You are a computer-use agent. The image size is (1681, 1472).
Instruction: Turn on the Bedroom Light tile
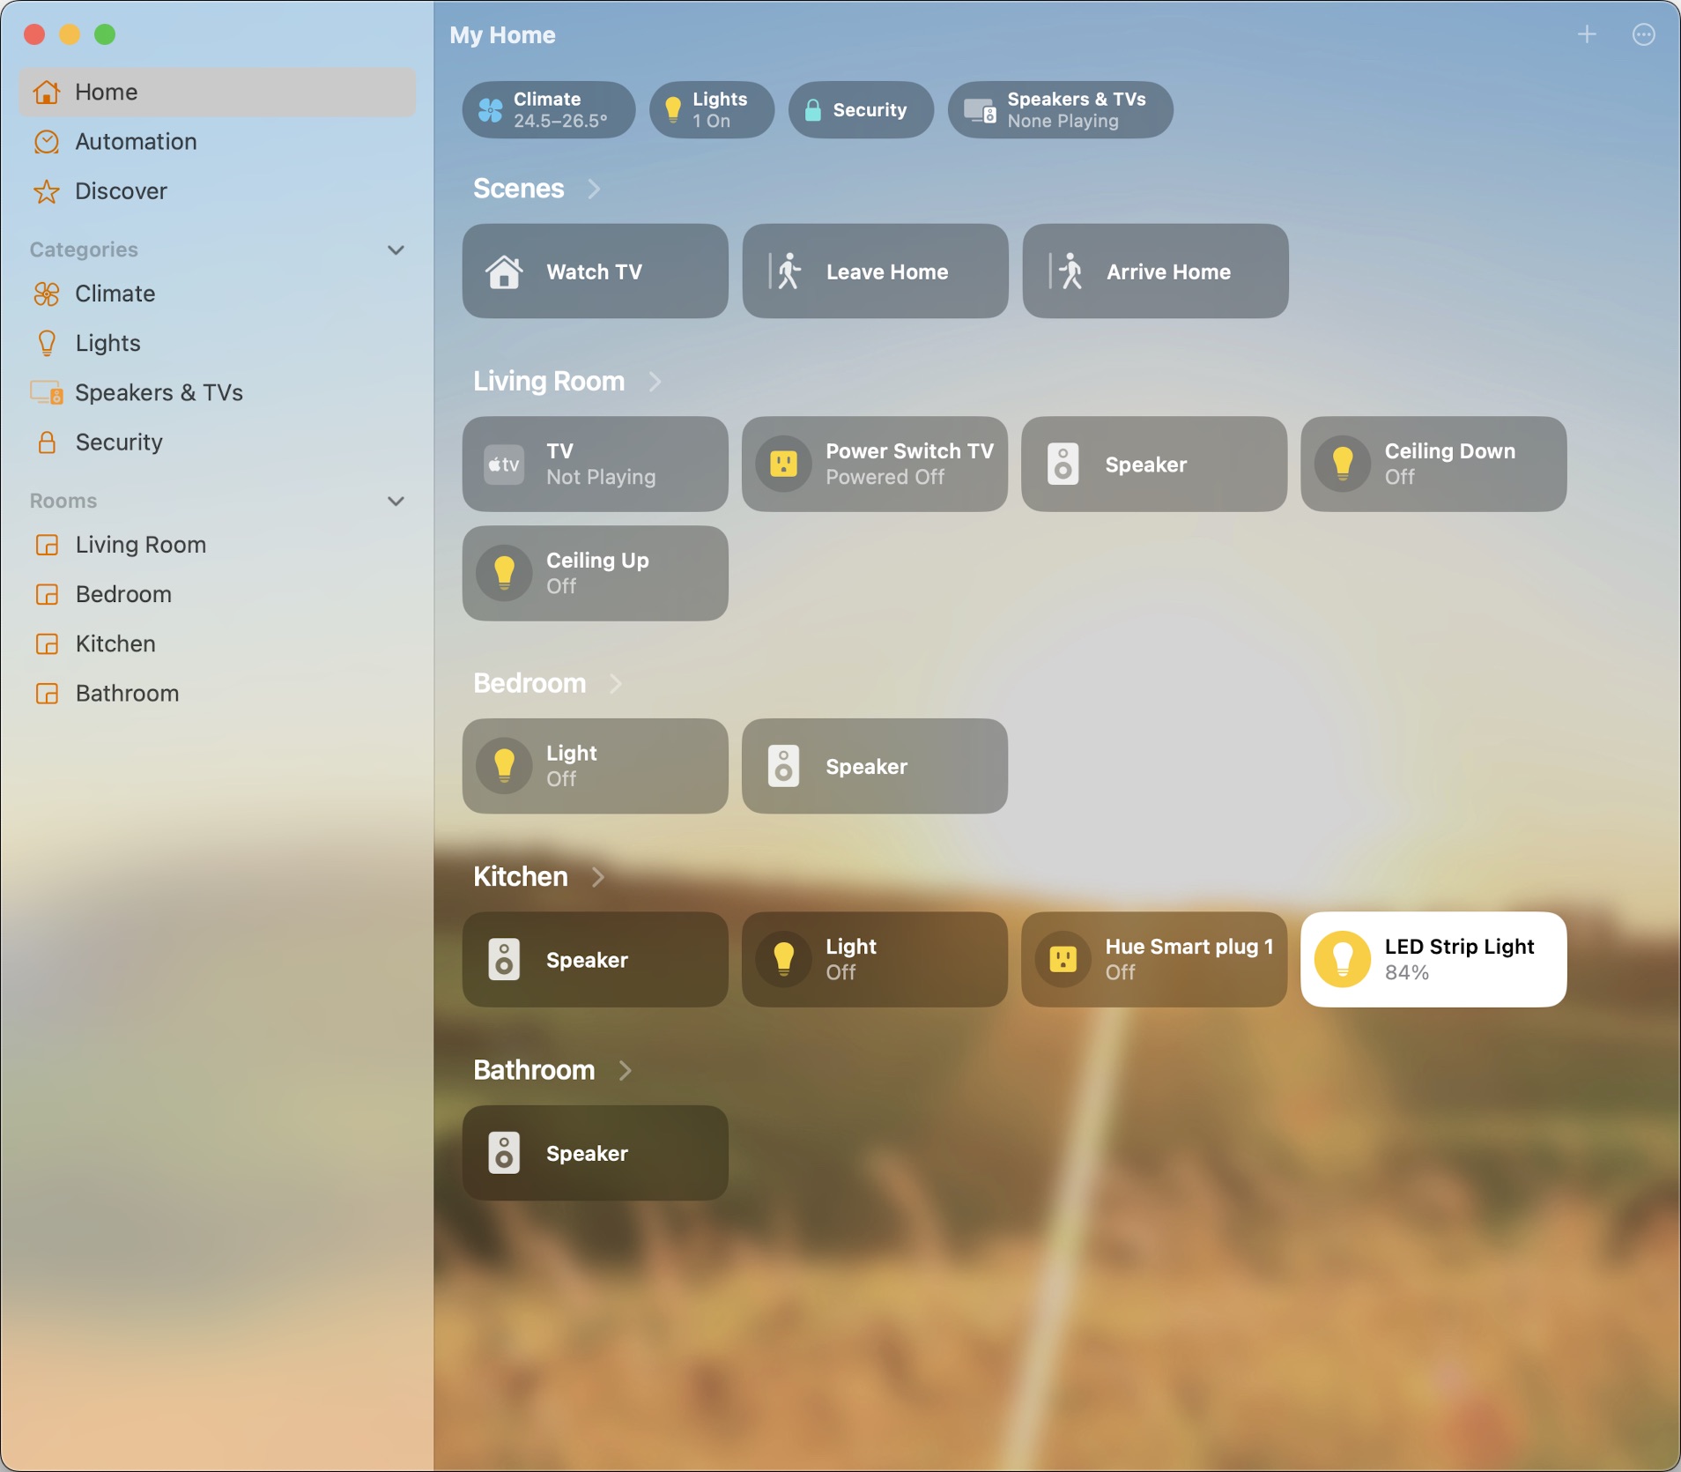(x=504, y=766)
